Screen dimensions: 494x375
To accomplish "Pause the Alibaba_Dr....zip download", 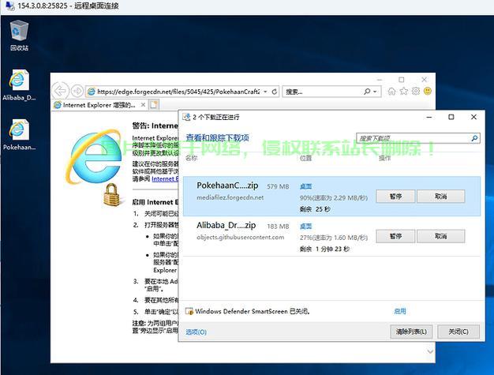I will [395, 236].
